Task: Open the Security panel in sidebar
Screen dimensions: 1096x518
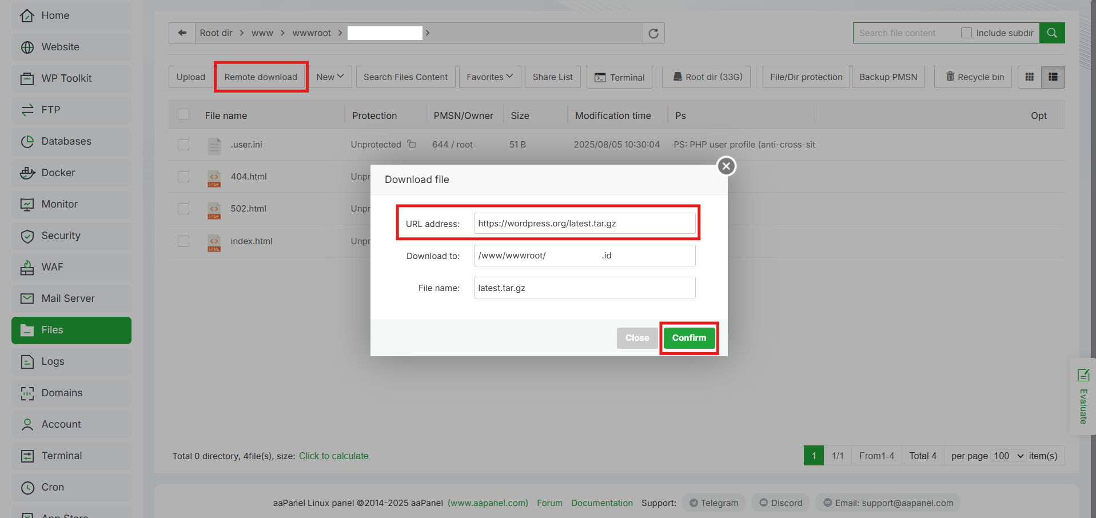Action: [61, 236]
